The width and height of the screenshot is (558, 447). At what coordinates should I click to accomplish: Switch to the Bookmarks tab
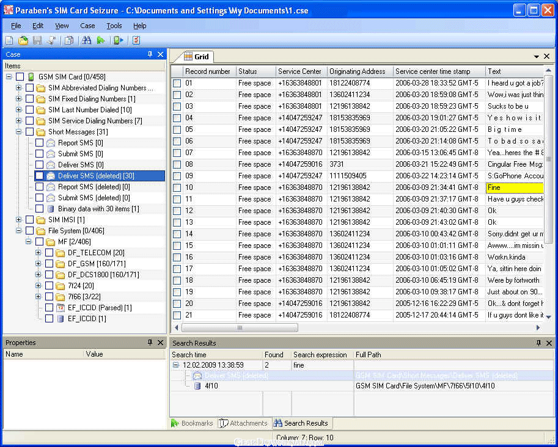tap(192, 423)
